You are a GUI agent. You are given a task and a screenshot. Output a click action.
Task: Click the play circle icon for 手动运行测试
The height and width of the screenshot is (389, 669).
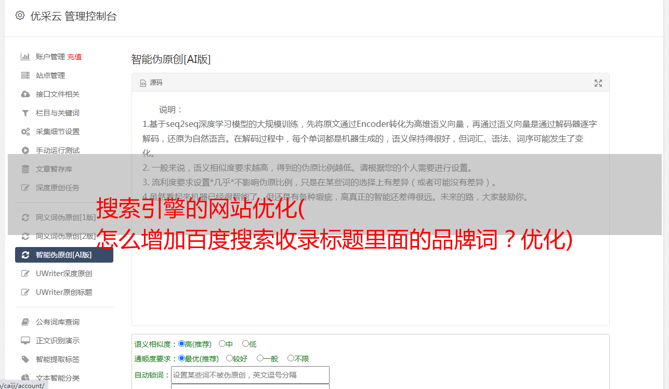coord(25,150)
